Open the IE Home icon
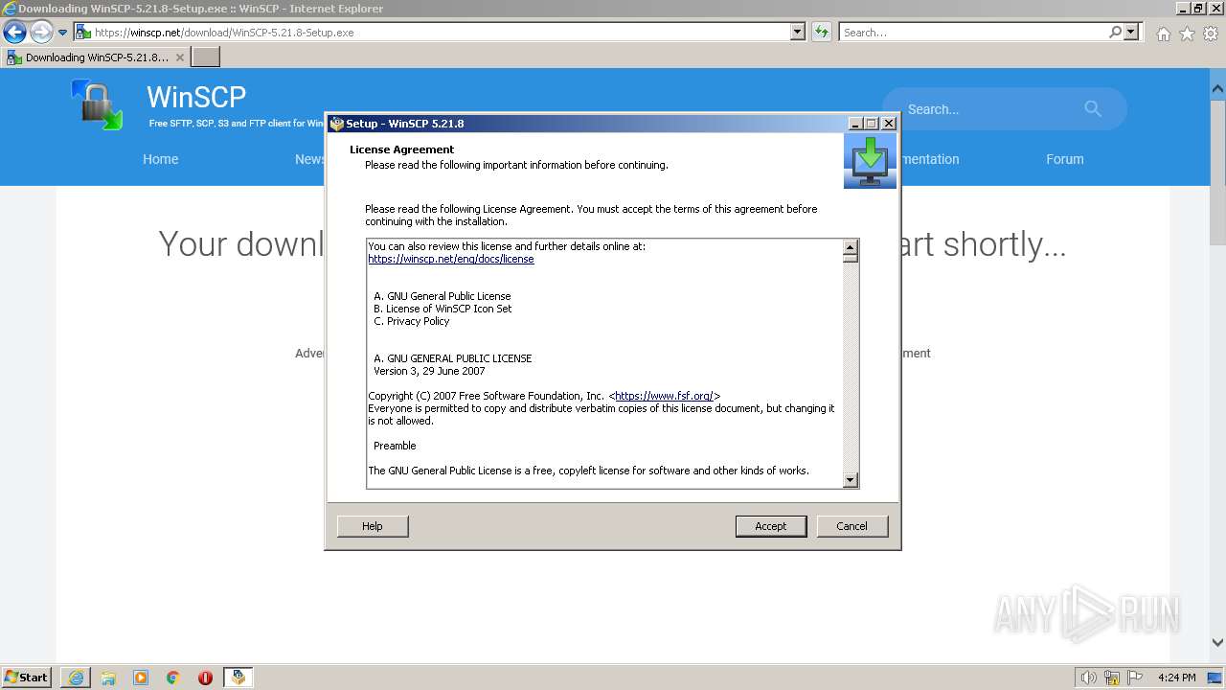The image size is (1226, 690). 1164,34
